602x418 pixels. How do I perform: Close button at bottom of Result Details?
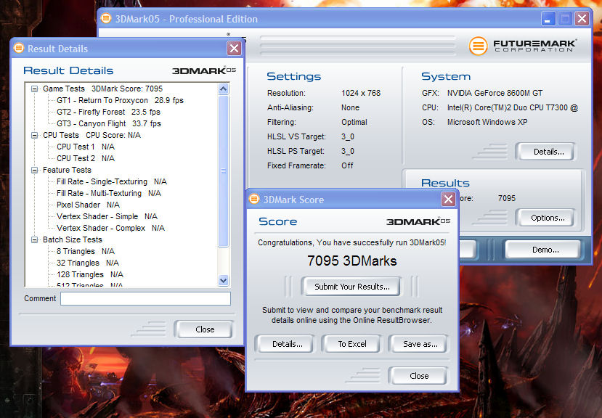tap(203, 329)
